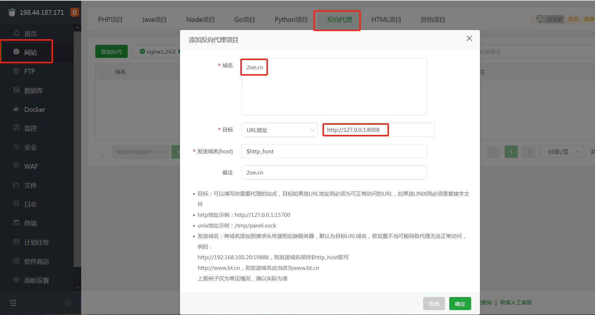Click the 取消 cancel button
This screenshot has width=595, height=315.
[434, 304]
